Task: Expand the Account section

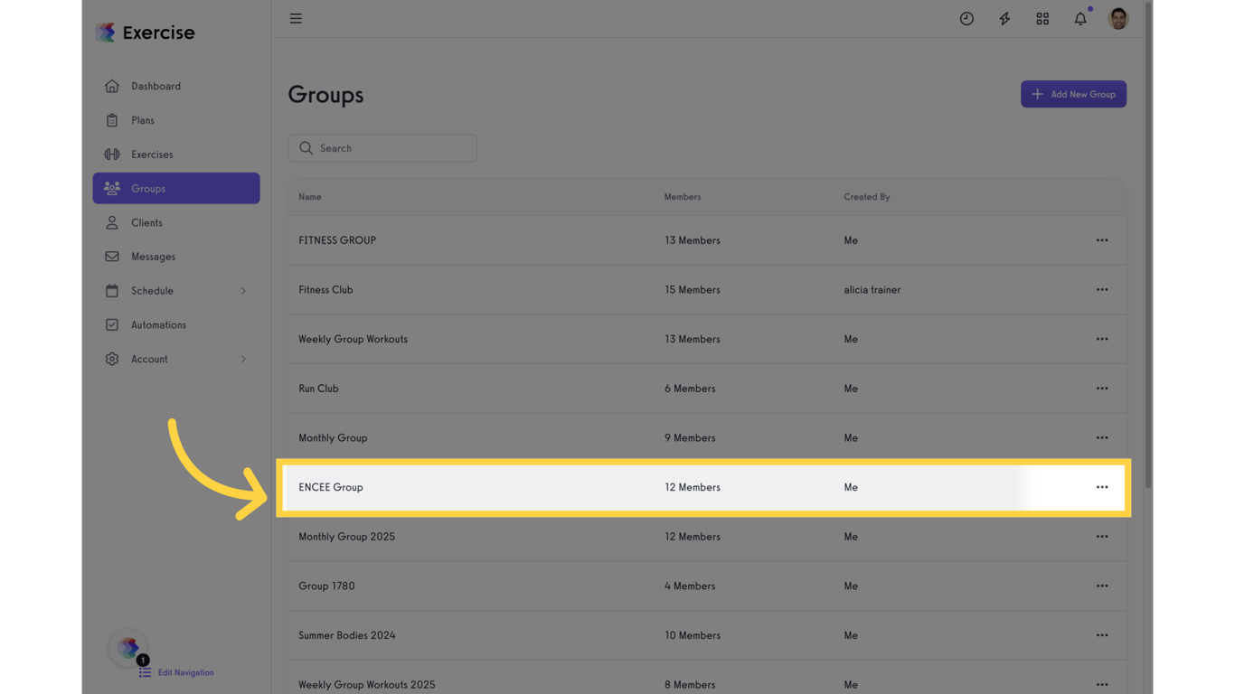Action: (x=242, y=359)
